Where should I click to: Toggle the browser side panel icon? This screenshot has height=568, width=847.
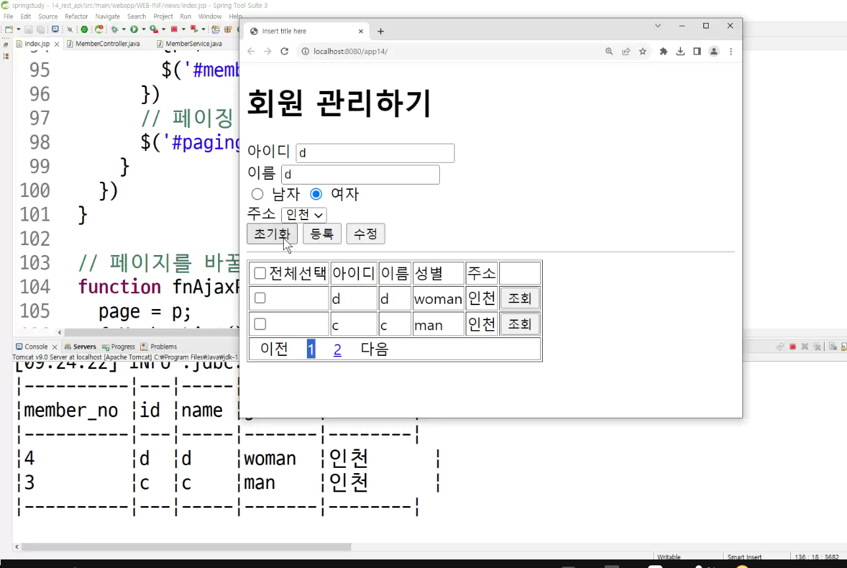[697, 51]
